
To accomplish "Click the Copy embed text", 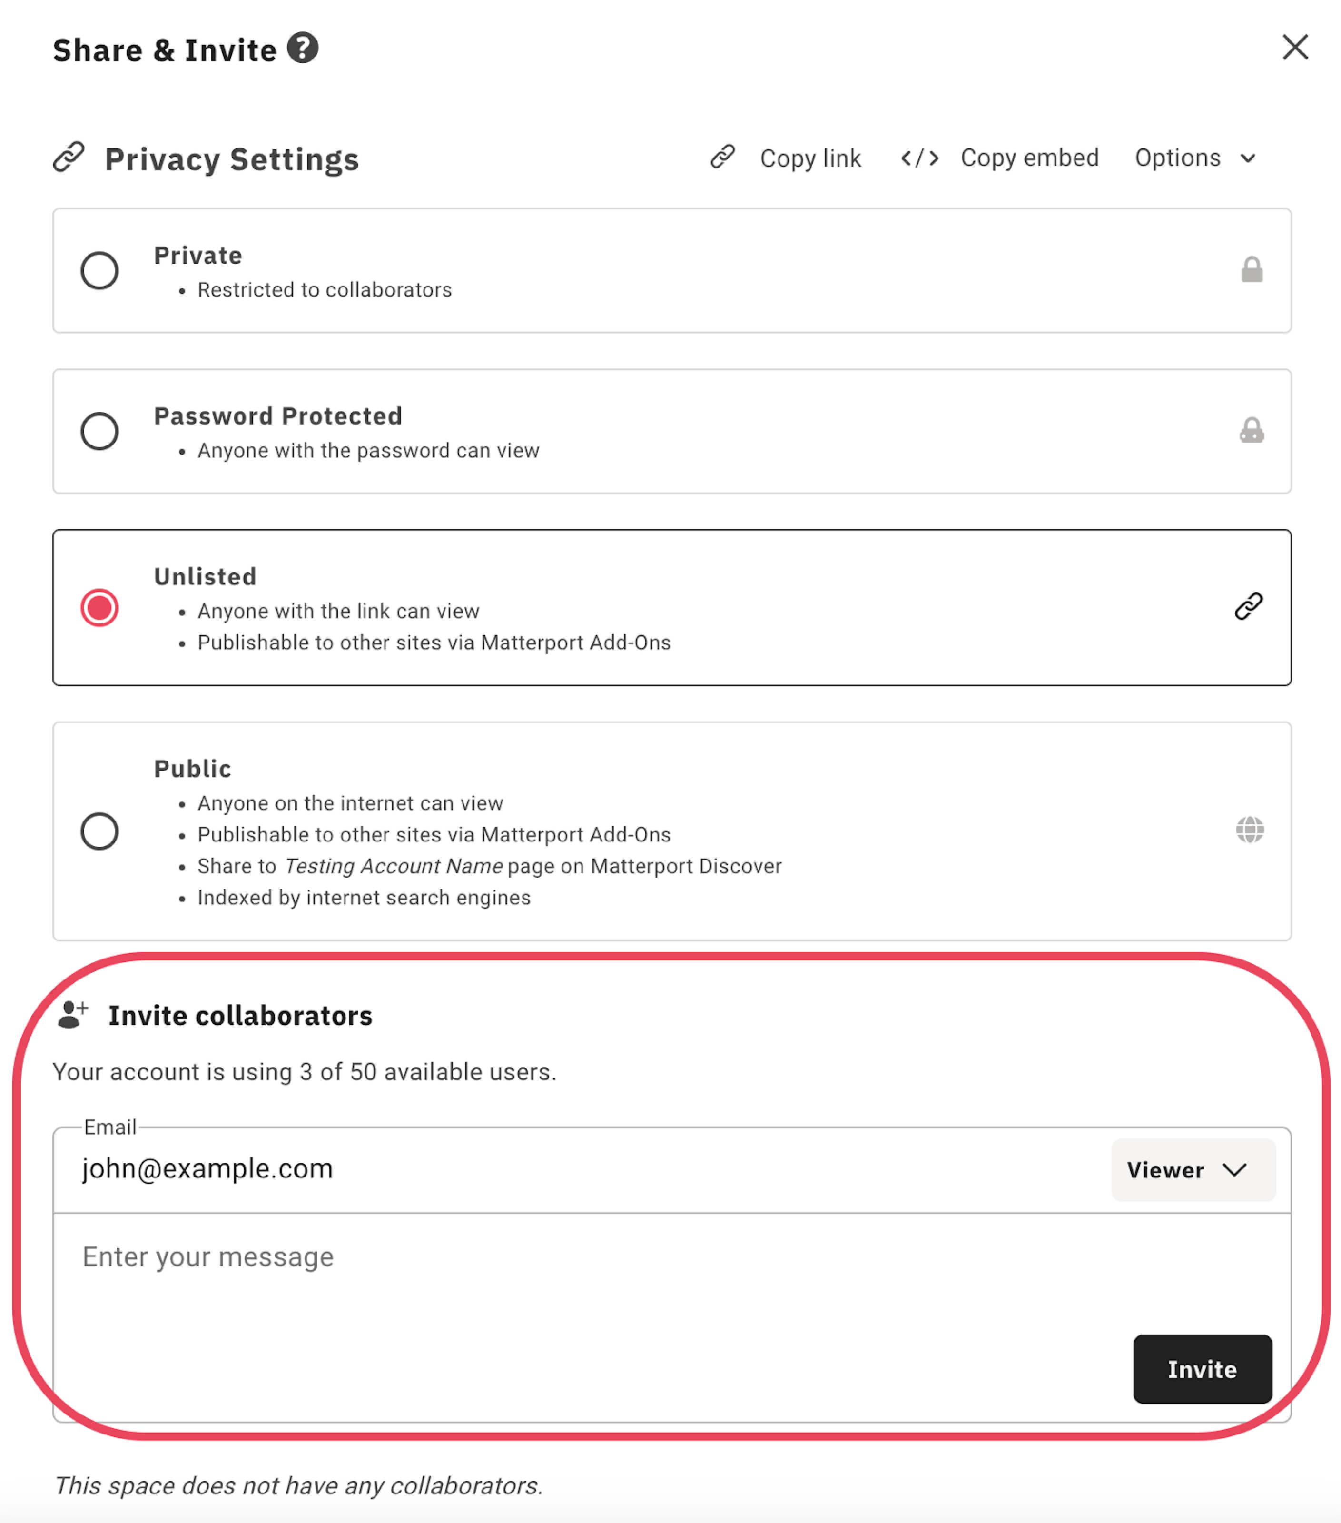I will 1030,158.
